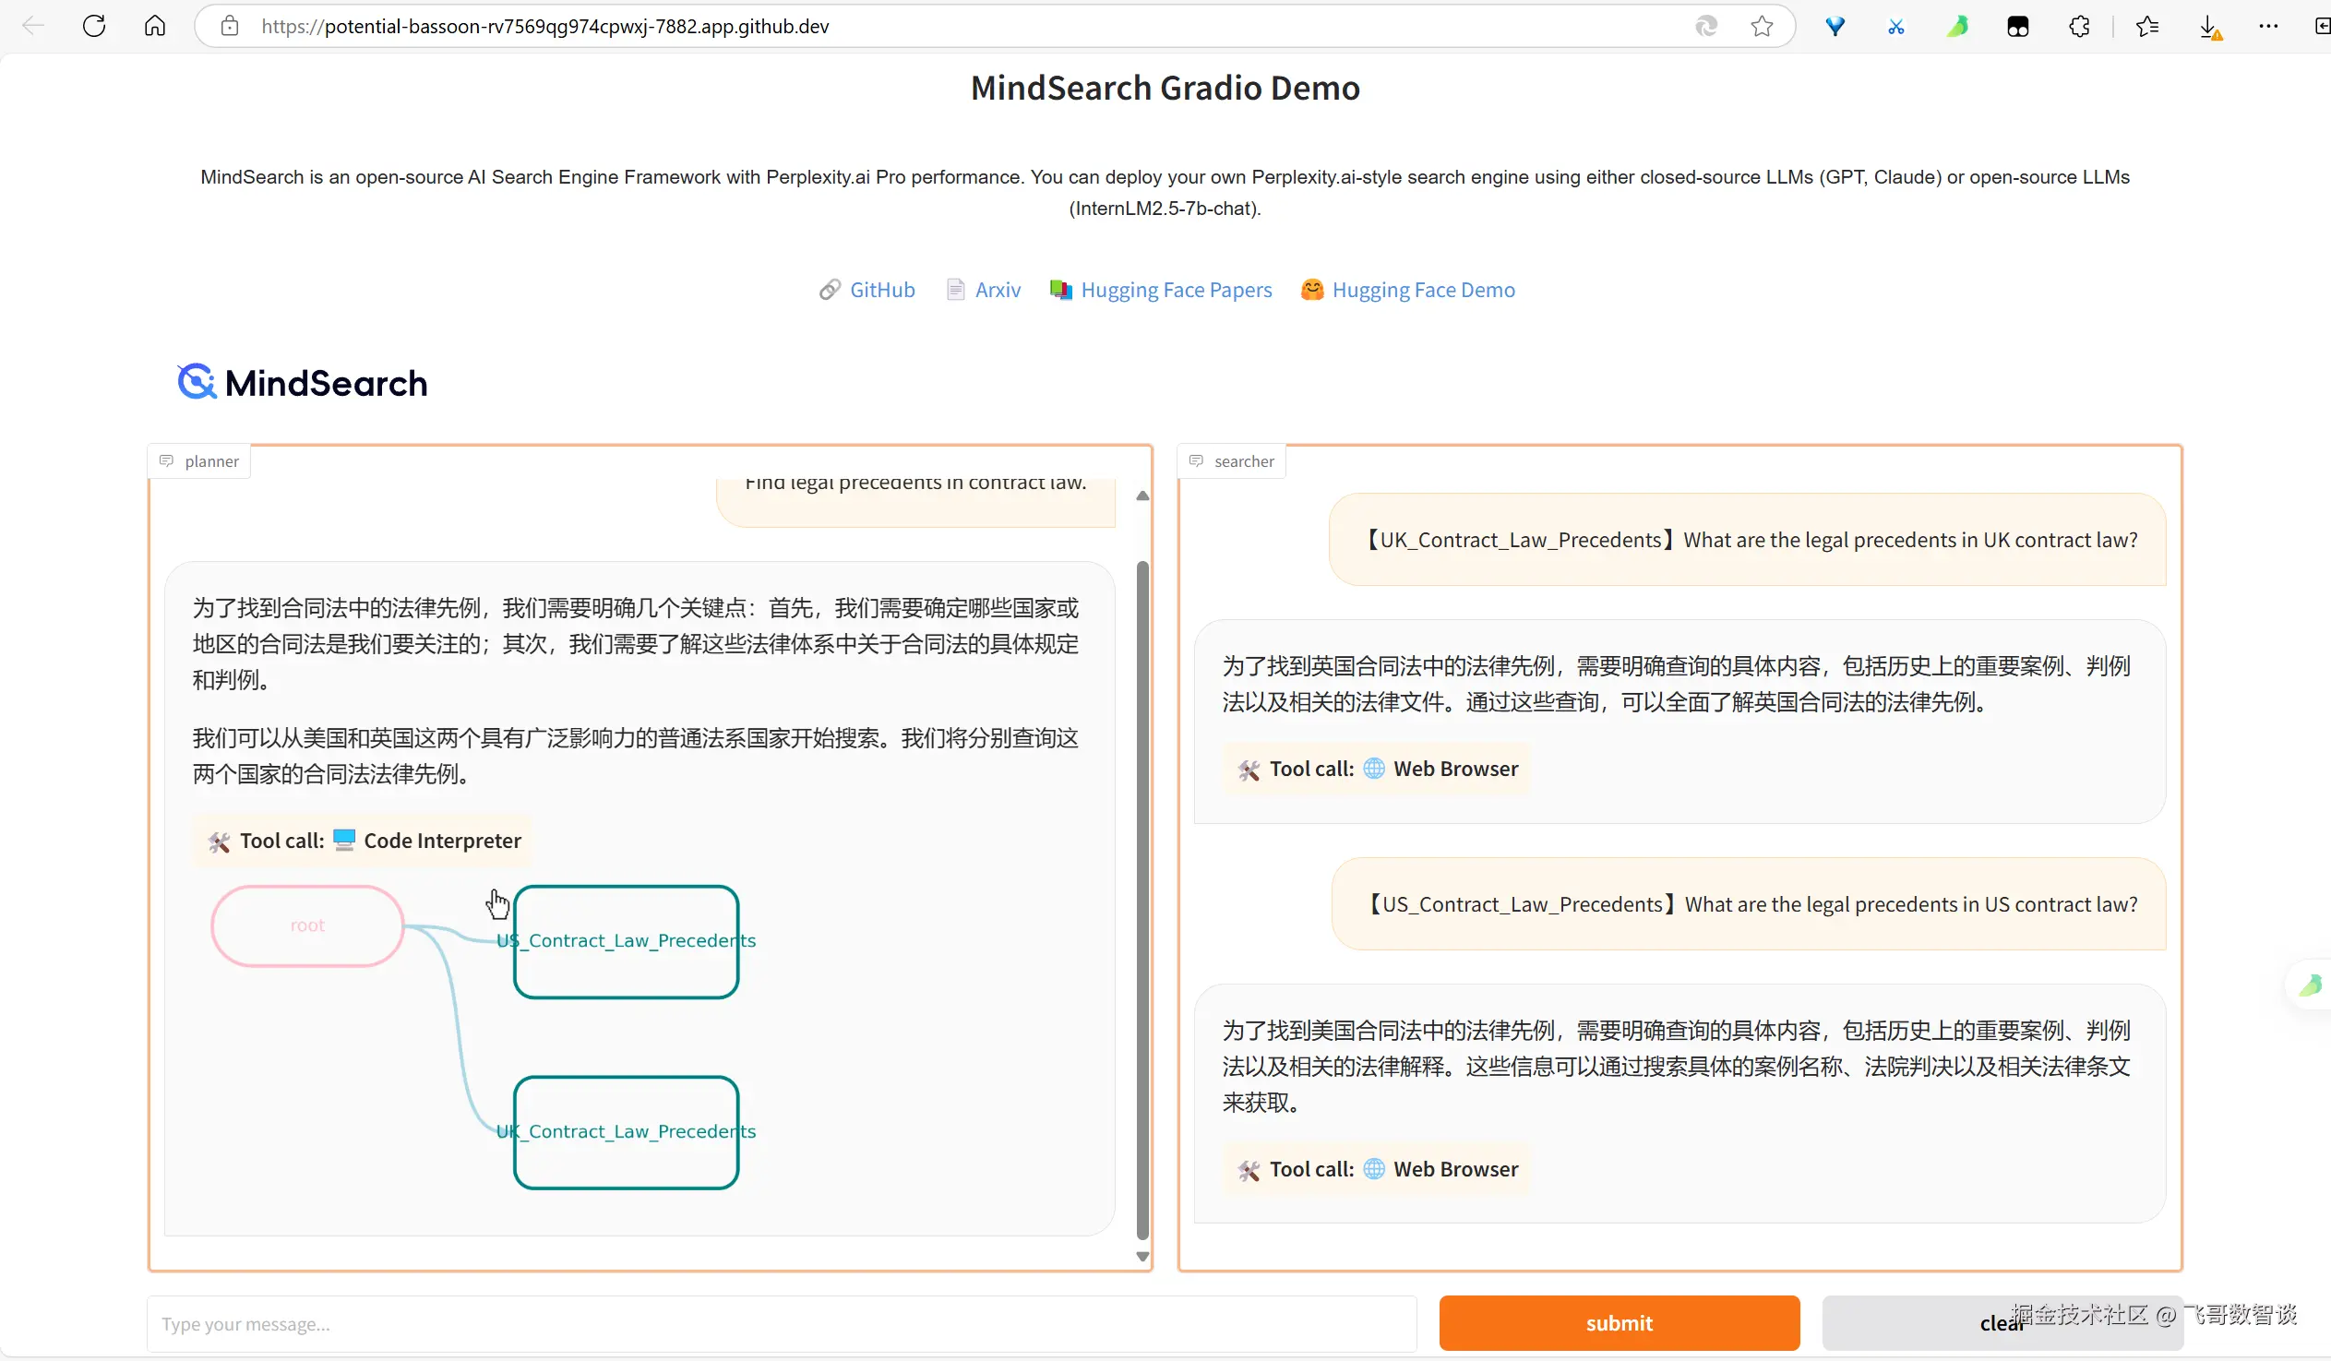Screen dimensions: 2331x1361
Task: Click the MindSearch logo icon
Action: (197, 382)
